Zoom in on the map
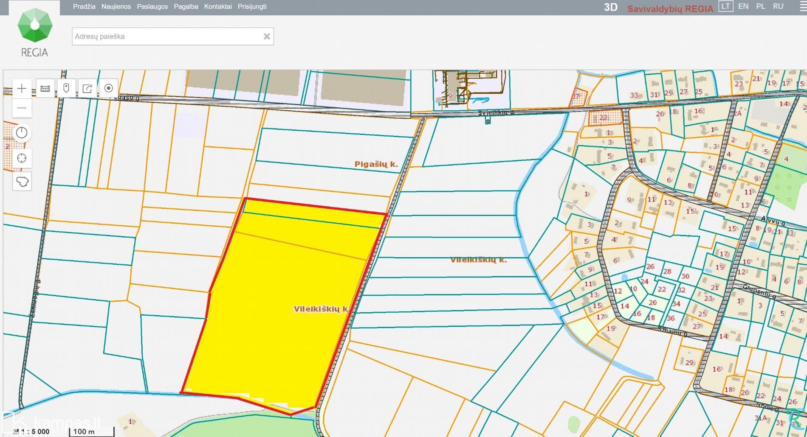This screenshot has width=807, height=437. [x=22, y=89]
